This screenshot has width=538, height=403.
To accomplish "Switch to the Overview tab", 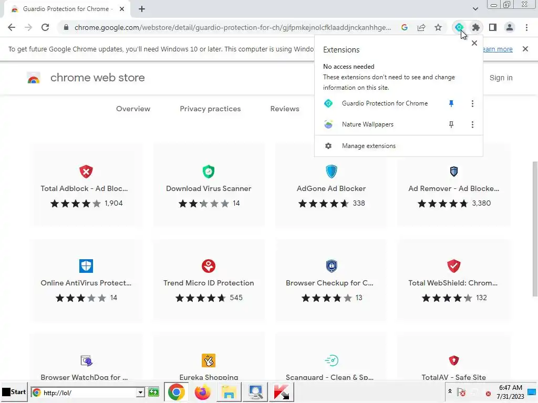I will pyautogui.click(x=133, y=109).
